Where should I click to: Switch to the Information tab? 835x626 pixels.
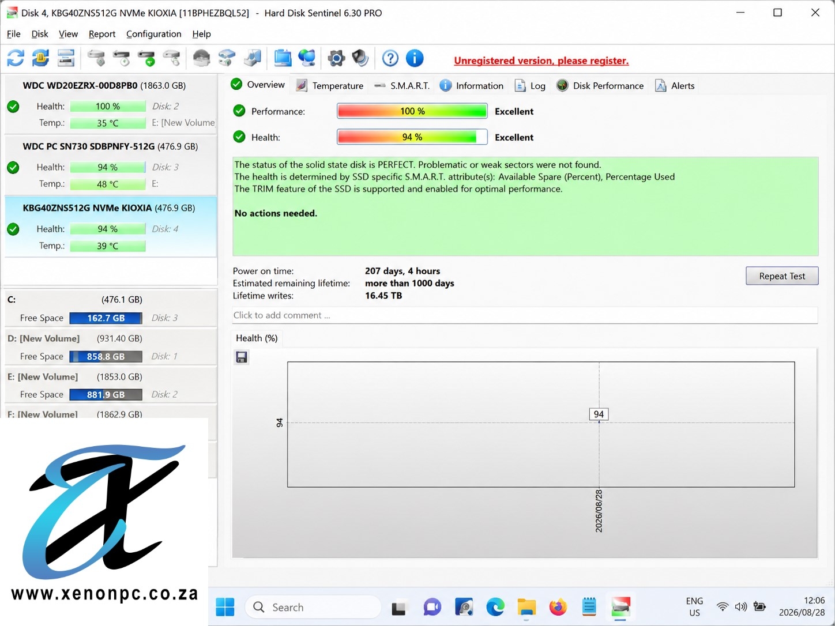472,85
